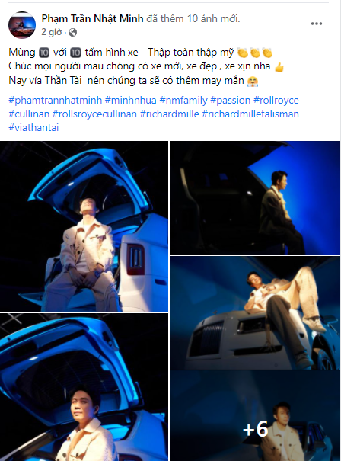
Task: Open the #richardmilletalisman hashtag
Action: [x=250, y=114]
